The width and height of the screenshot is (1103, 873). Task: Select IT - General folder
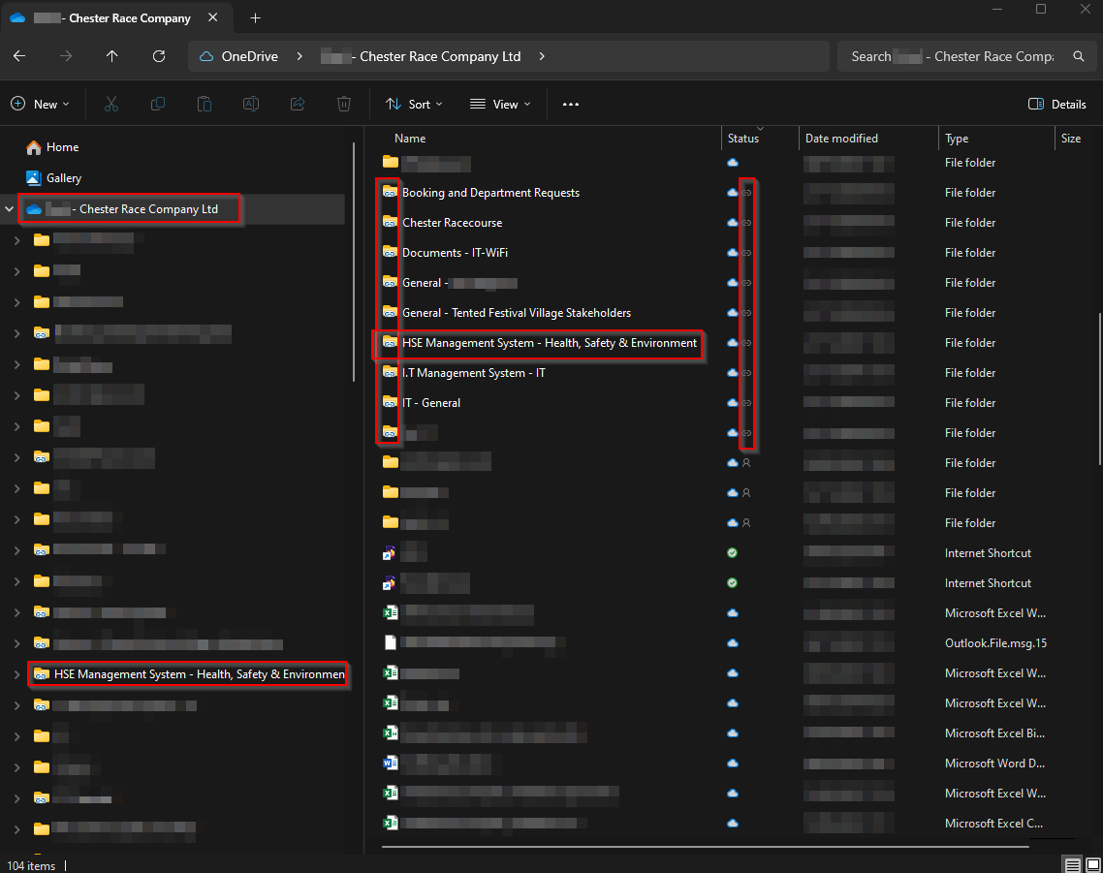coord(431,403)
